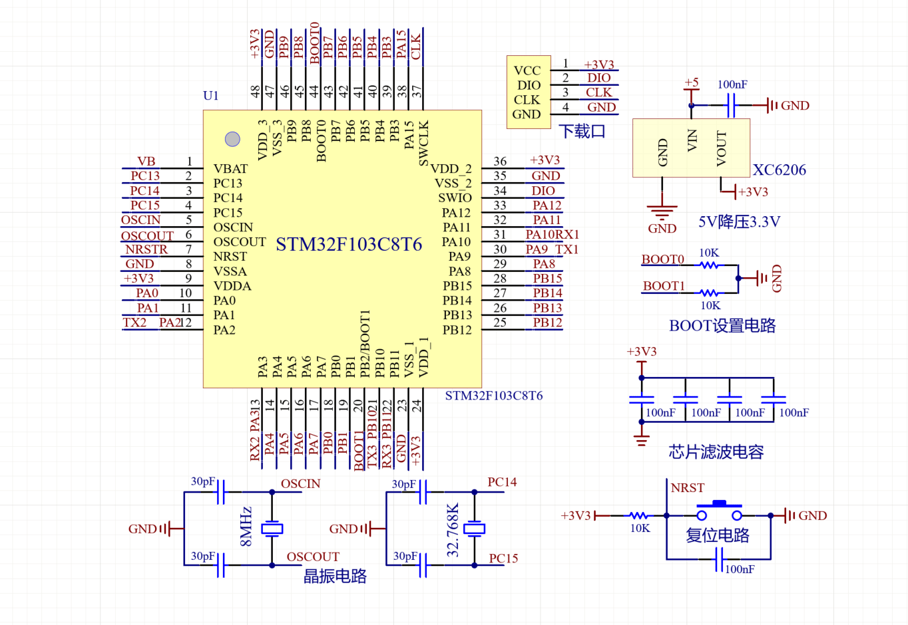Select the 芯片滤波电容 caption text
This screenshot has height=625, width=908.
pyautogui.click(x=716, y=452)
